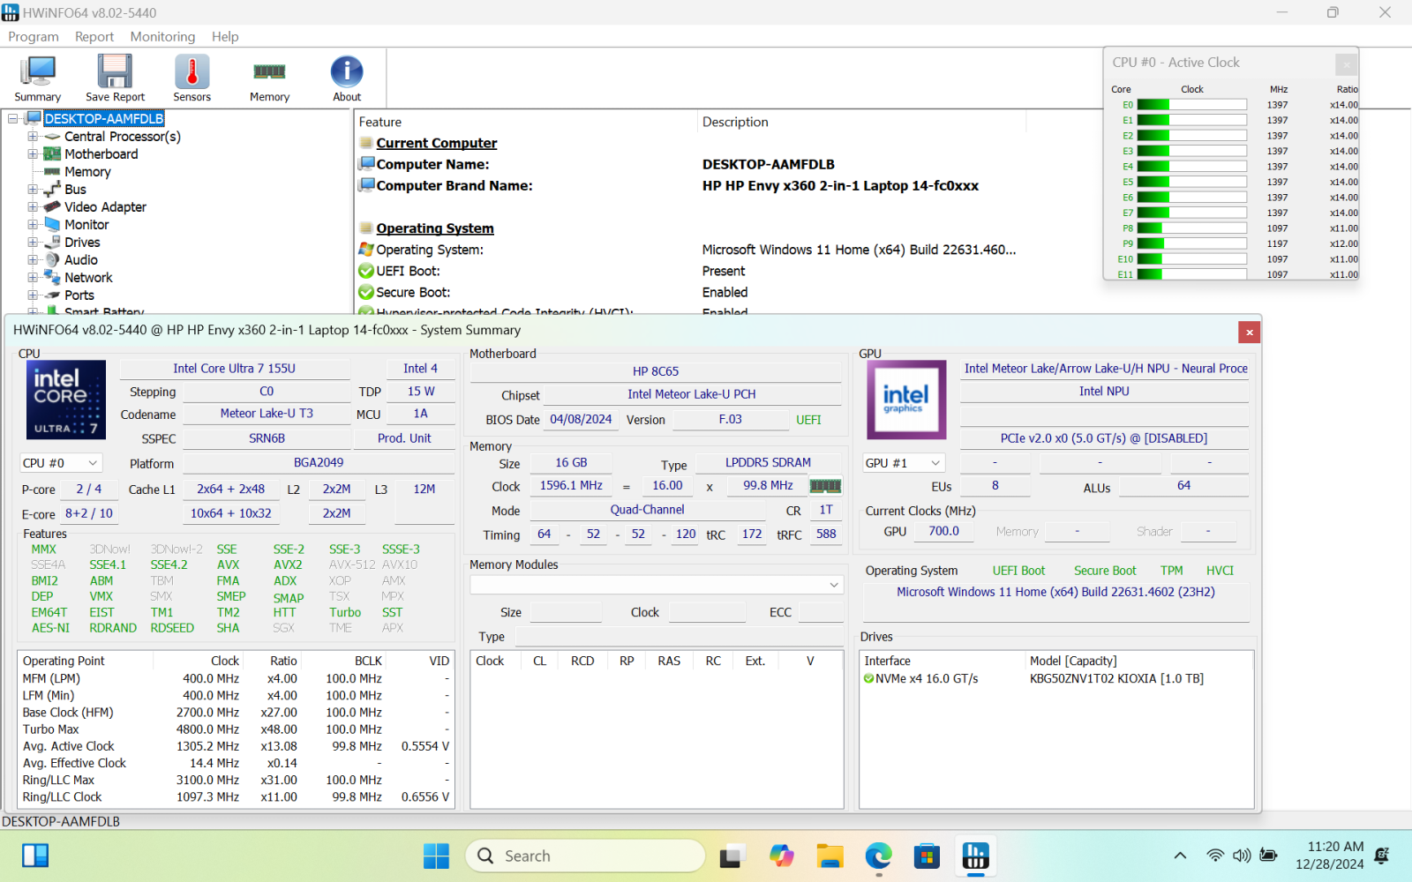Open the CPU #0 selector dropdown

(61, 463)
